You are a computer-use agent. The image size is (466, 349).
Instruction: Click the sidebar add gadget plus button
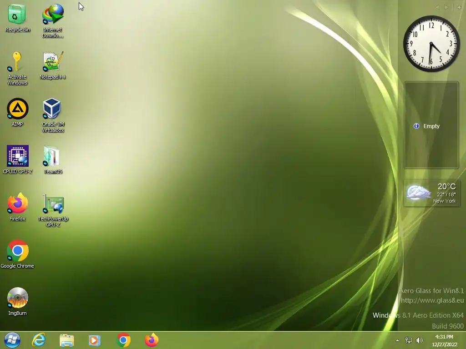coord(459,7)
